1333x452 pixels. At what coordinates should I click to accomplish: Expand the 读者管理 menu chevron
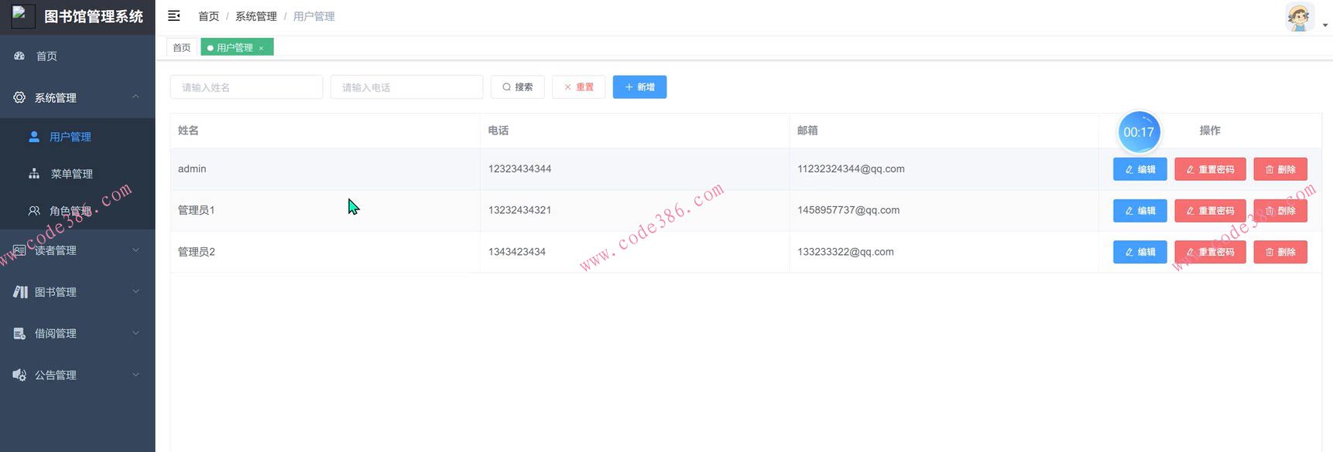pos(135,250)
